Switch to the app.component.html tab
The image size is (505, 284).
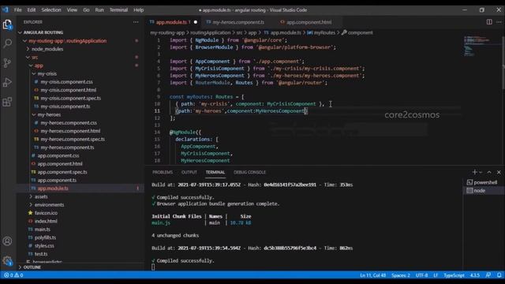click(309, 22)
